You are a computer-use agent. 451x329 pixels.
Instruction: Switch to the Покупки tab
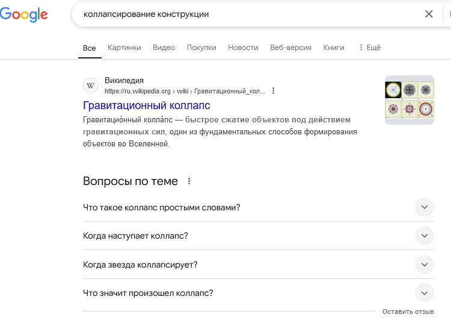pyautogui.click(x=201, y=48)
